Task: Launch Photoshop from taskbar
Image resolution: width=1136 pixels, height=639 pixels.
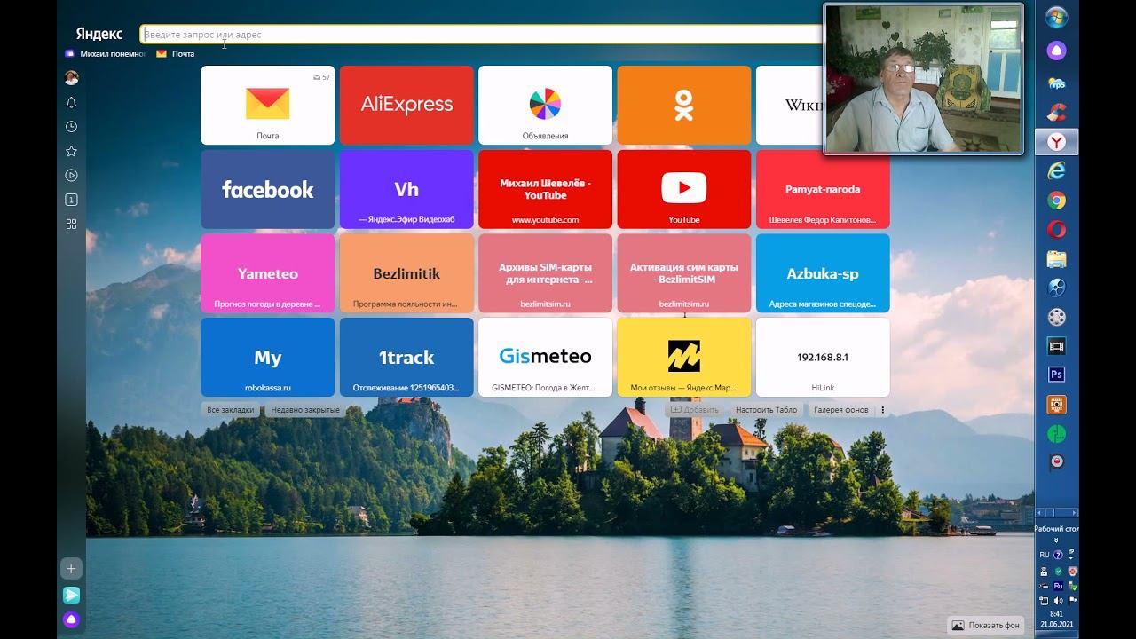Action: click(x=1056, y=375)
